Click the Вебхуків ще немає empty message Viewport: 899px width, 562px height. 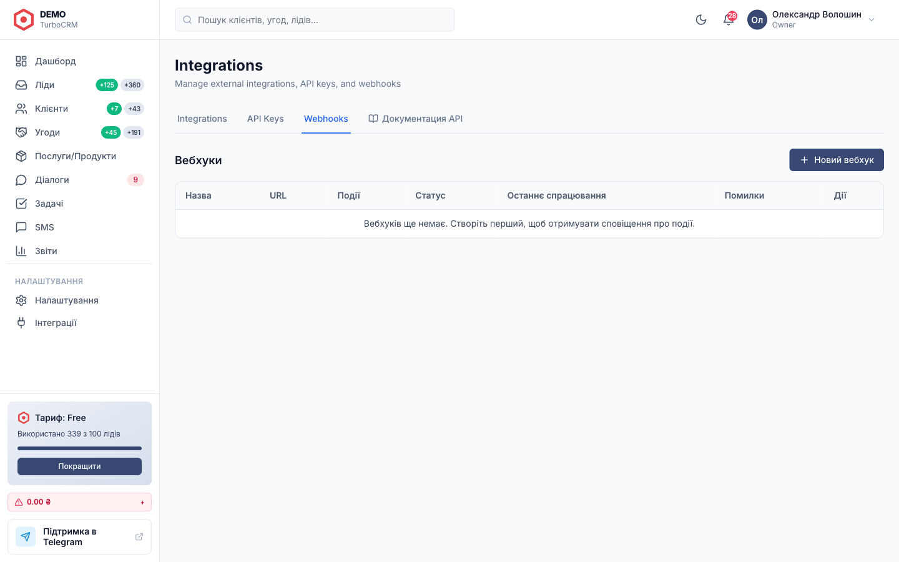pos(529,224)
